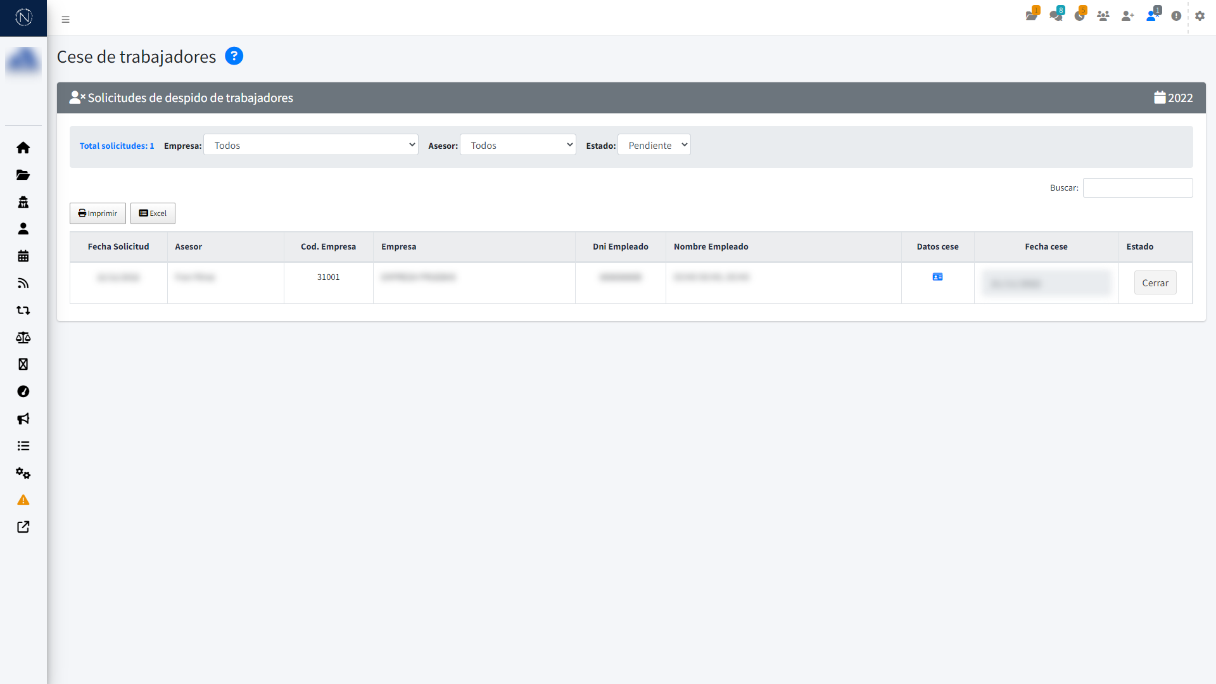Change the Estado Pendiente dropdown
The height and width of the screenshot is (684, 1216).
[654, 145]
